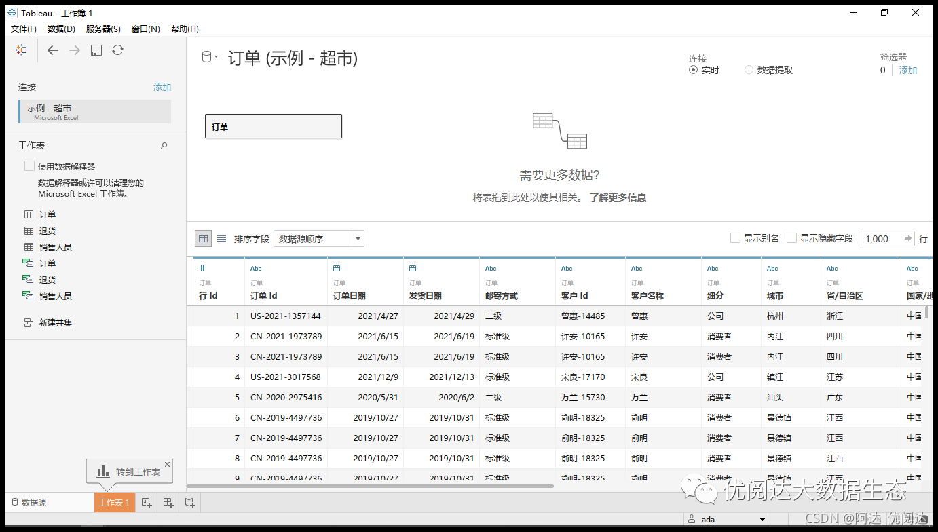Save the workbook with the disk icon
The width and height of the screenshot is (938, 532).
coord(96,50)
